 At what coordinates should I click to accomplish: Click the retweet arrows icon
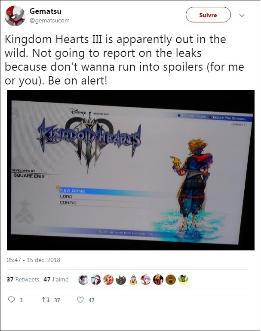(46, 300)
